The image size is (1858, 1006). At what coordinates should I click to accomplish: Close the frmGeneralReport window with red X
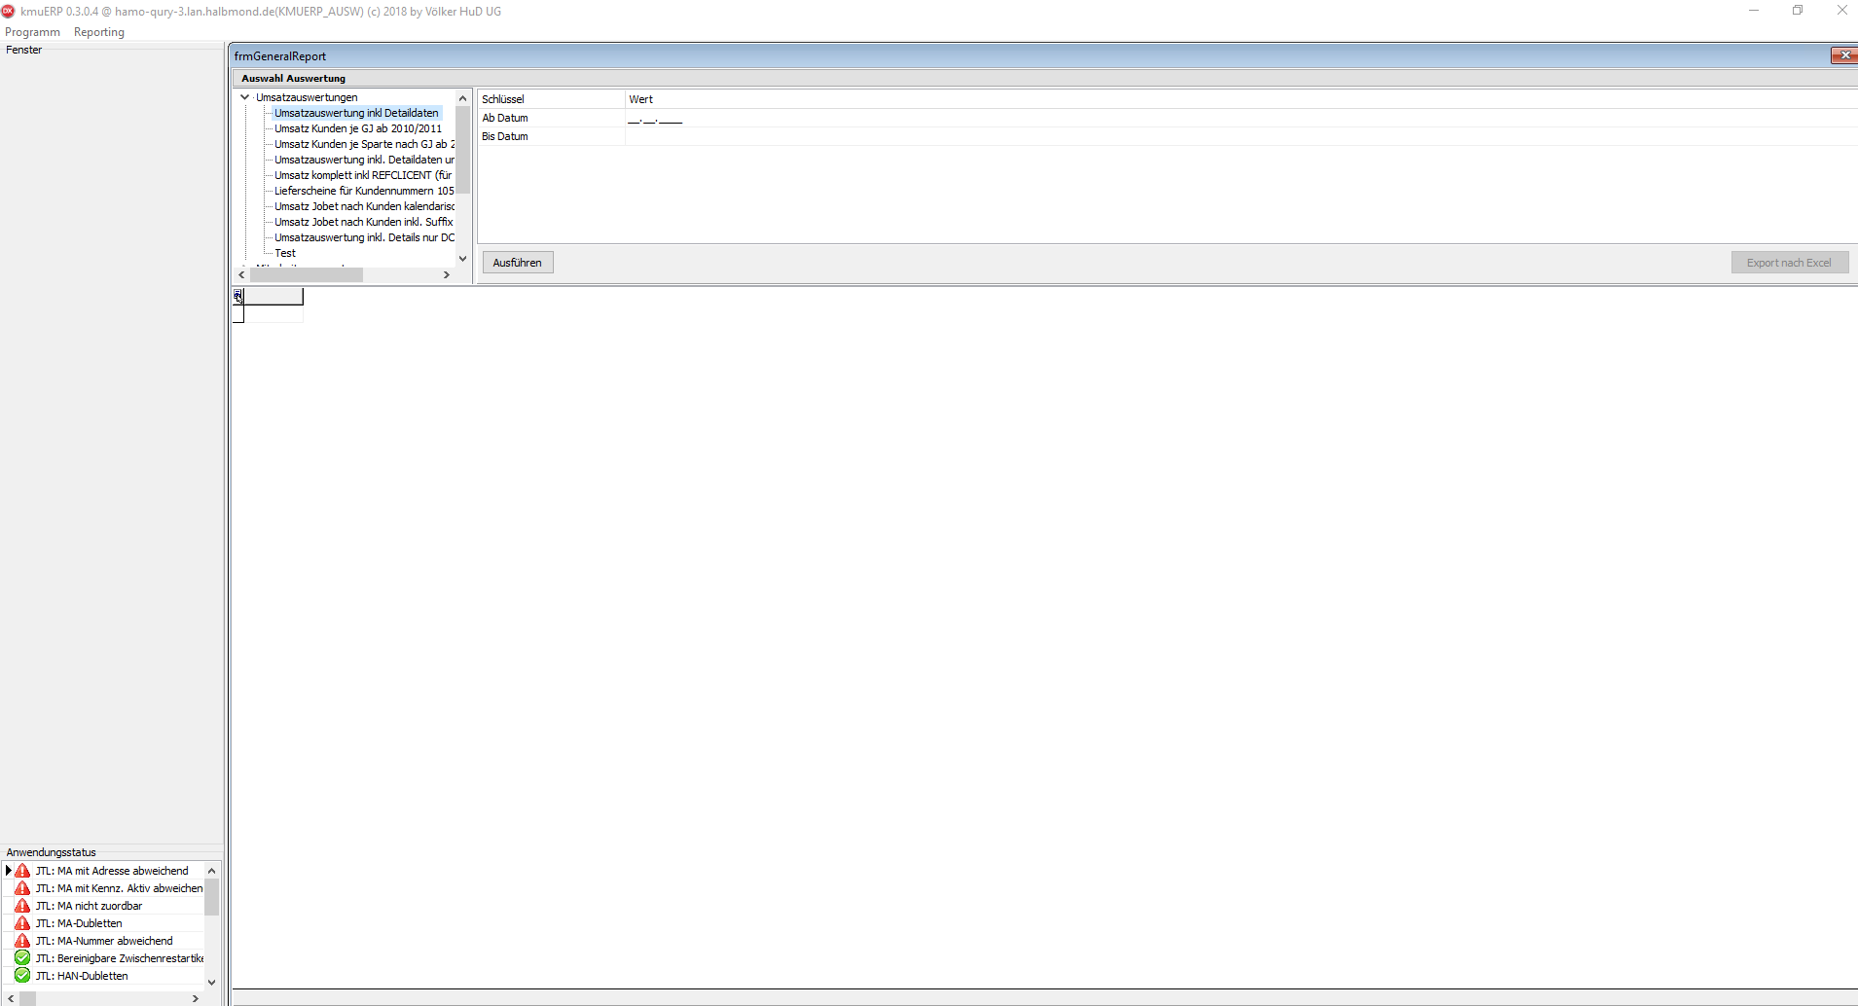1843,55
